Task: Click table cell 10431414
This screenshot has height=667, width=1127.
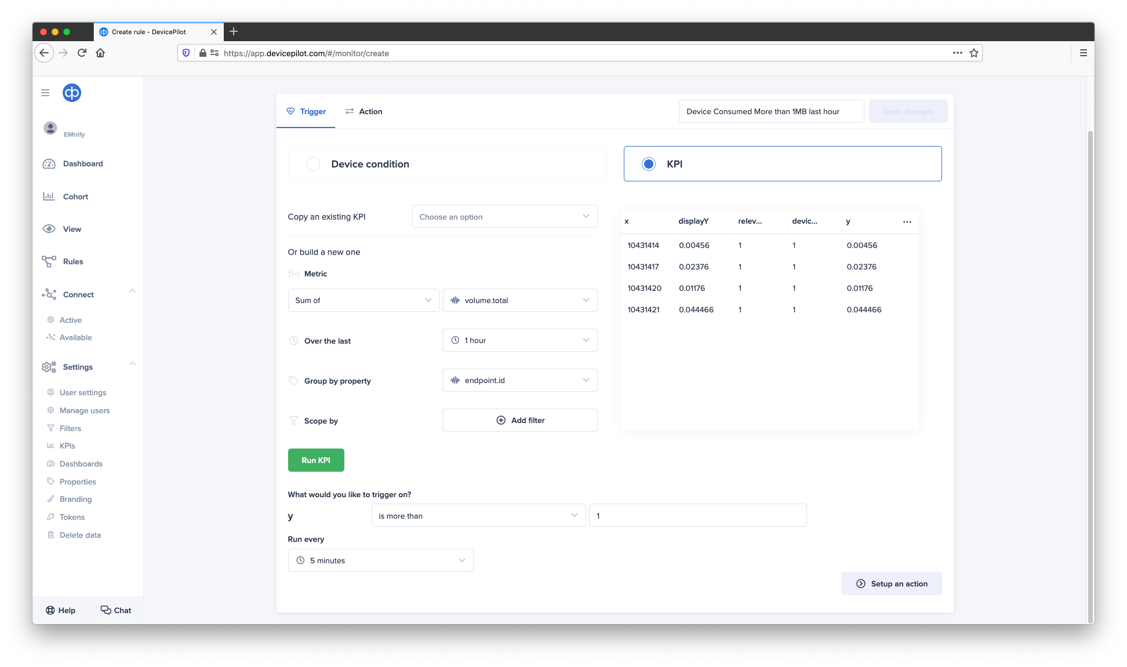Action: 643,245
